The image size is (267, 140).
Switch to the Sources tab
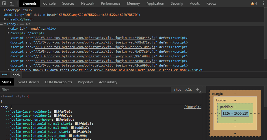[68, 3]
